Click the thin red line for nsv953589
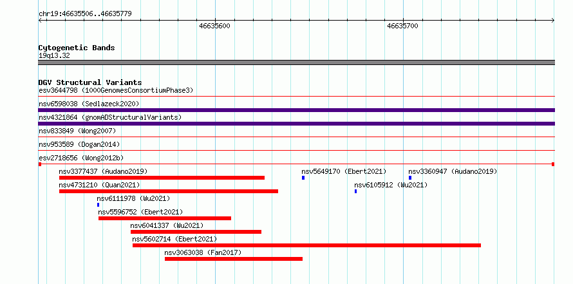573x284 pixels. 297,151
